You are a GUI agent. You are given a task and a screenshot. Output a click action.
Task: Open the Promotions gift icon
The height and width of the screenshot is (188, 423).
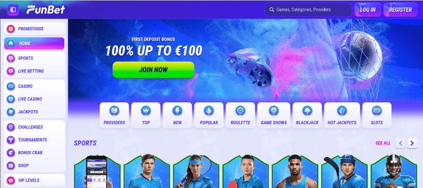click(x=11, y=29)
